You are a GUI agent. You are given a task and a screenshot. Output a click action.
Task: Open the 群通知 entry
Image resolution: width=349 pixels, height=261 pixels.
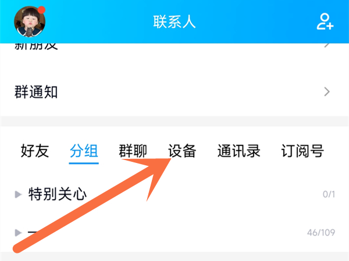(x=174, y=92)
